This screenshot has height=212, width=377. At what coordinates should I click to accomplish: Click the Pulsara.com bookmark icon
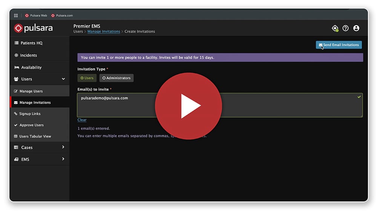(x=53, y=15)
